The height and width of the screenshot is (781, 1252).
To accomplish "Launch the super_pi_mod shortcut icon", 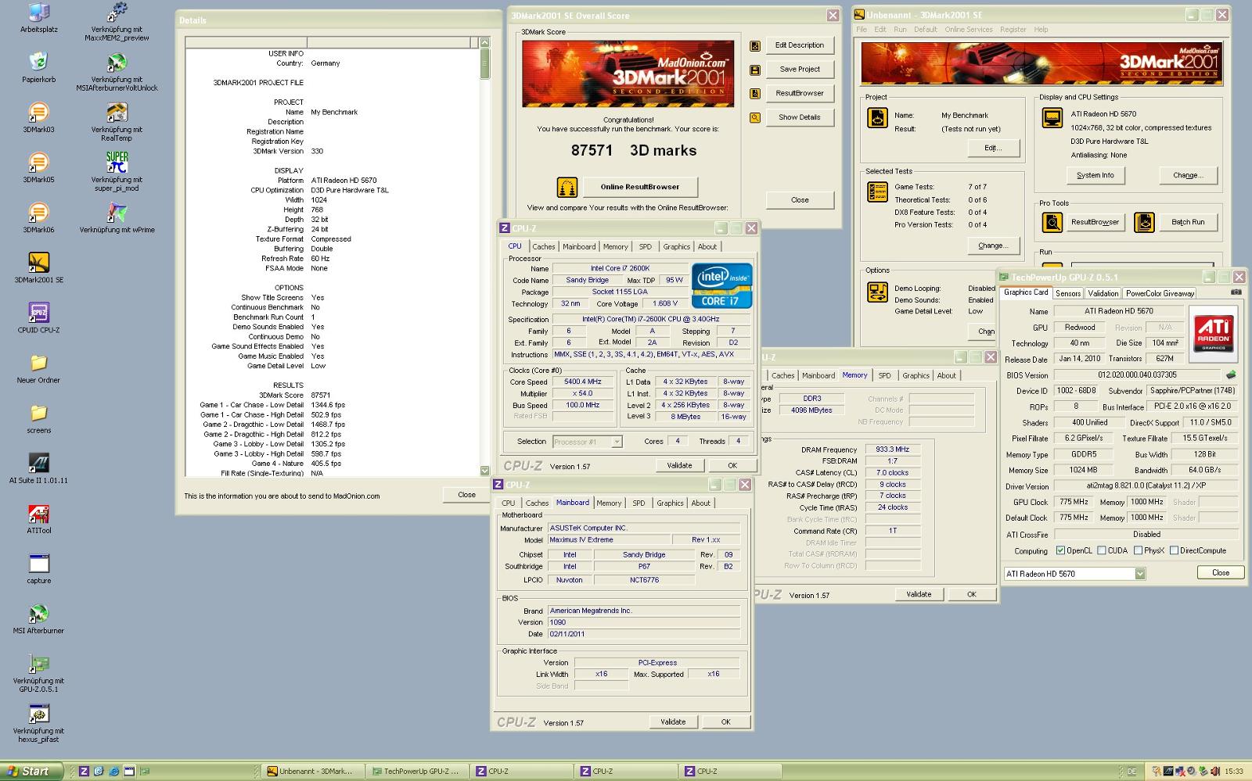I will (117, 163).
